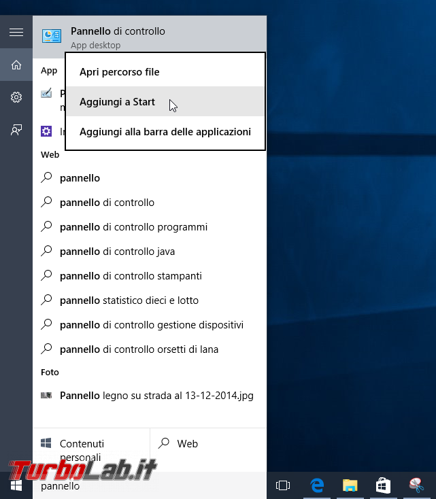This screenshot has width=436, height=499.
Task: Click the photo thumbnail for Pannello legno
Action: point(46,395)
